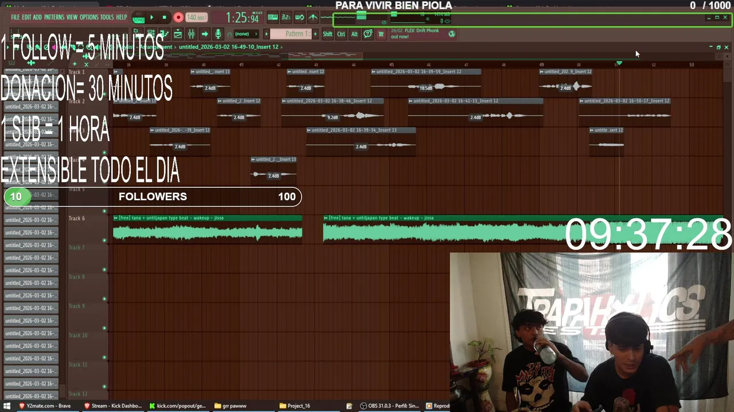
Task: Open the Piano roll from toolbar
Action: [165, 34]
